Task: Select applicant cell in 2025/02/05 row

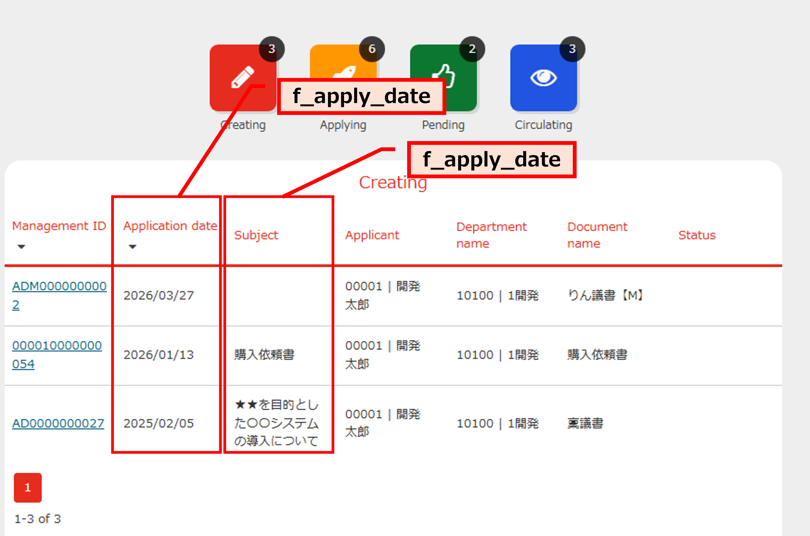Action: pos(383,423)
